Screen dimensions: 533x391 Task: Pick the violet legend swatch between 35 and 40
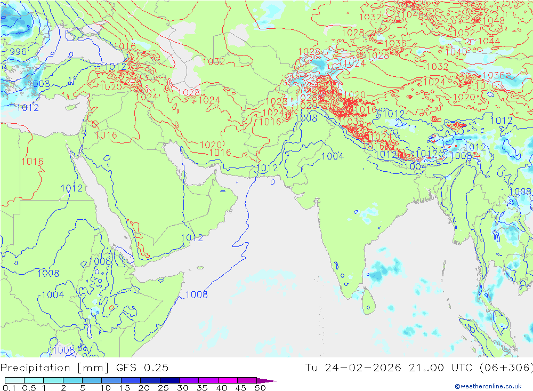pos(208,380)
